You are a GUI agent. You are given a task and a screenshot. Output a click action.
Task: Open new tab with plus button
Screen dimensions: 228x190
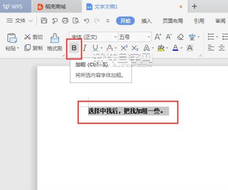coord(195,6)
